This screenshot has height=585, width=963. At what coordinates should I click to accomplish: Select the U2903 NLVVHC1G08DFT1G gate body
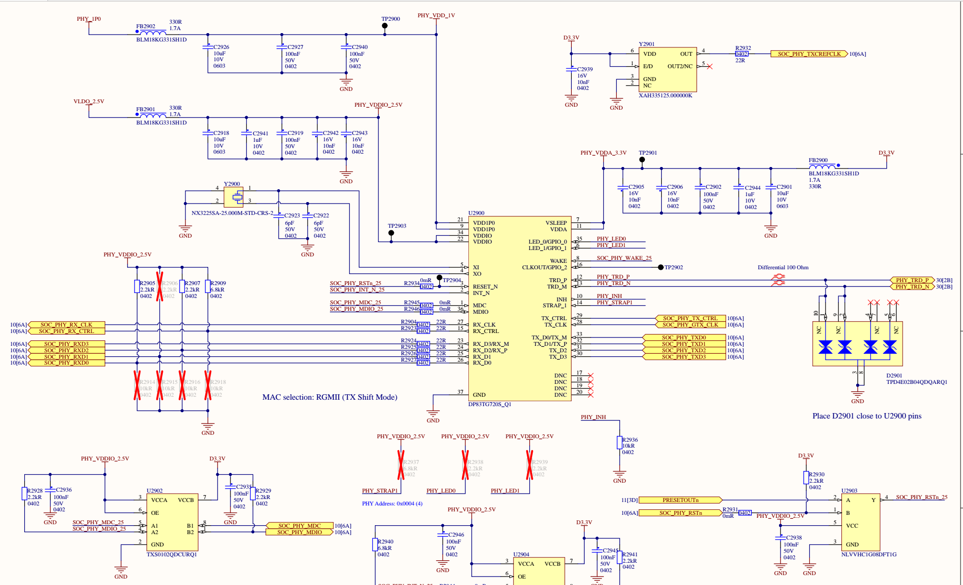tap(861, 522)
